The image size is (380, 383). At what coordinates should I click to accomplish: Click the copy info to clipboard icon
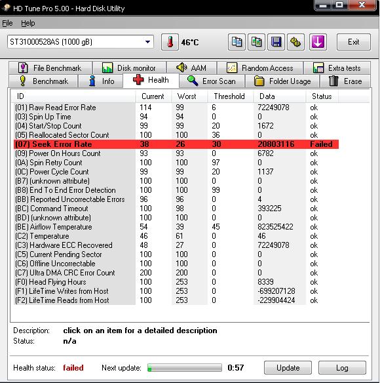tap(237, 42)
